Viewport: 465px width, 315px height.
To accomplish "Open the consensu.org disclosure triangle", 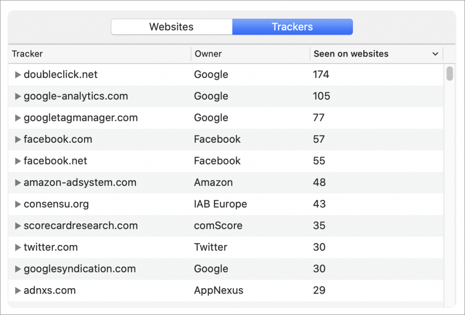I will 18,204.
